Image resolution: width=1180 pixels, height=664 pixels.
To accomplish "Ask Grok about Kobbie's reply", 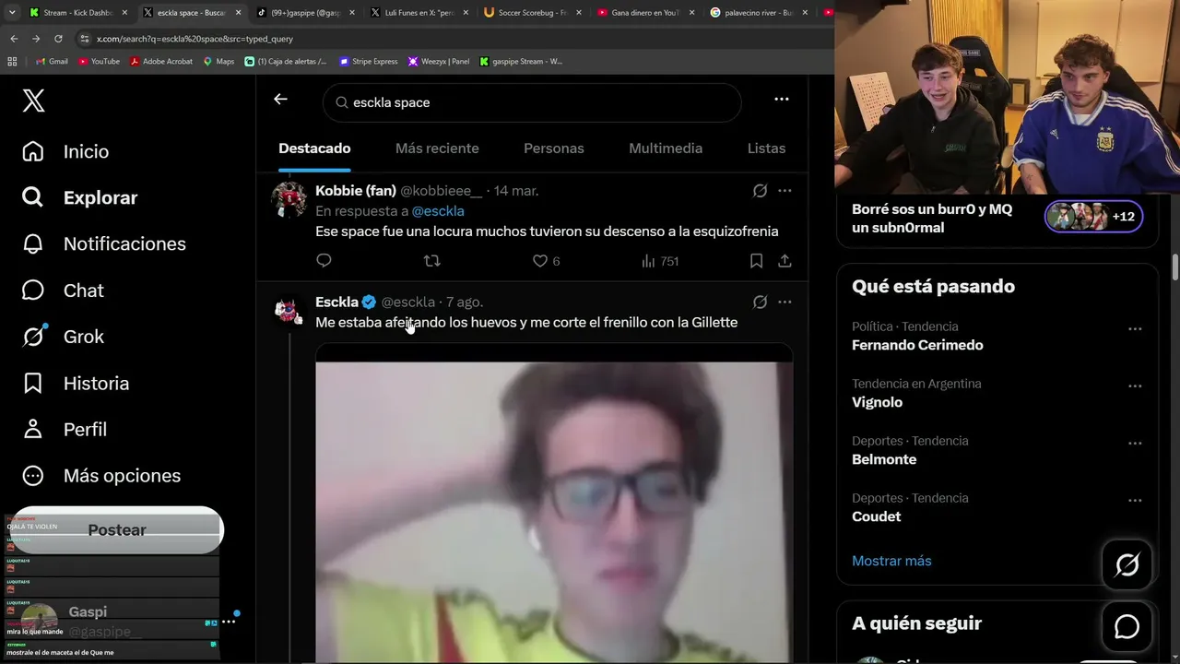I will click(x=760, y=191).
